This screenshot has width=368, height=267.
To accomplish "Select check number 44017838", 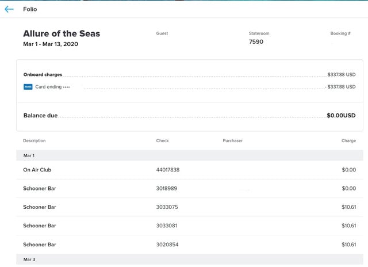I will [168, 170].
